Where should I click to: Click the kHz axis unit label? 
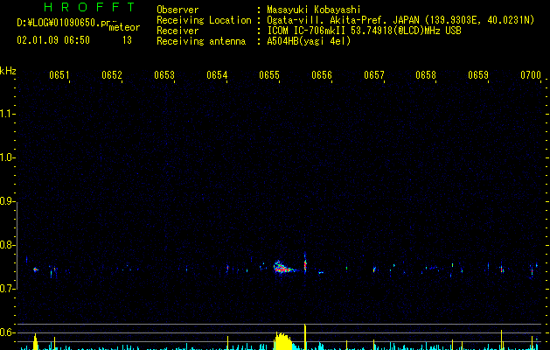[x=8, y=71]
